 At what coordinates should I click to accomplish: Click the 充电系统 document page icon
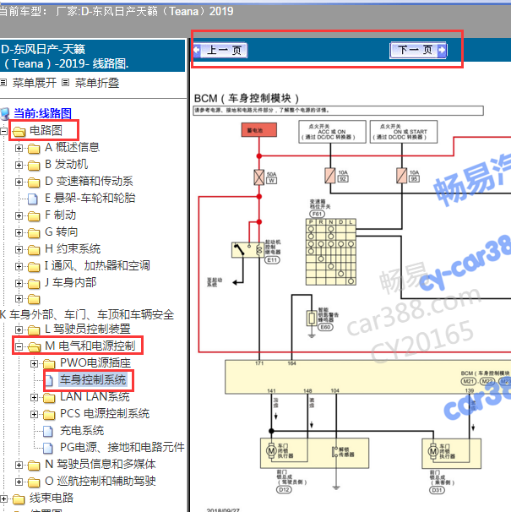[48, 432]
